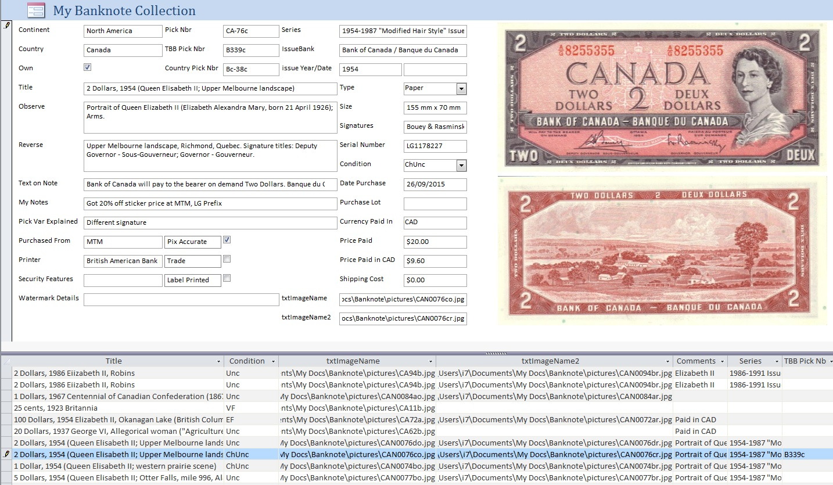Open the TBB Pick Nb column filter arrow
This screenshot has height=485, width=833.
(x=830, y=361)
